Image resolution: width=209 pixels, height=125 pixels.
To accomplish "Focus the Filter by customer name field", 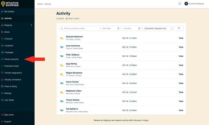I will click(x=80, y=28).
